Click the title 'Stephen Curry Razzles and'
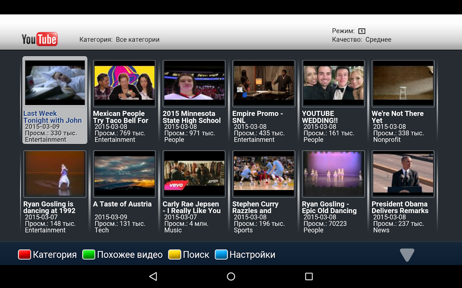 [255, 207]
